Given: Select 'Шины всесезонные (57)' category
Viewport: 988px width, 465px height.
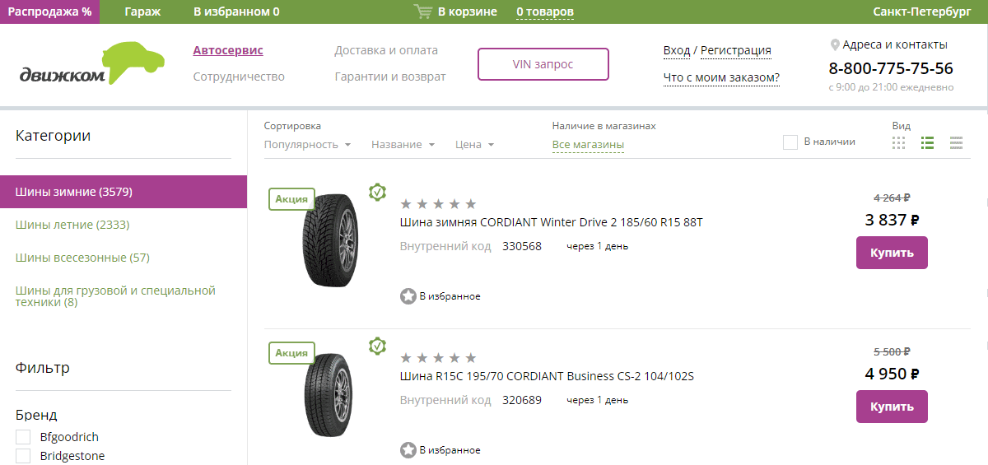Looking at the screenshot, I should pos(82,258).
